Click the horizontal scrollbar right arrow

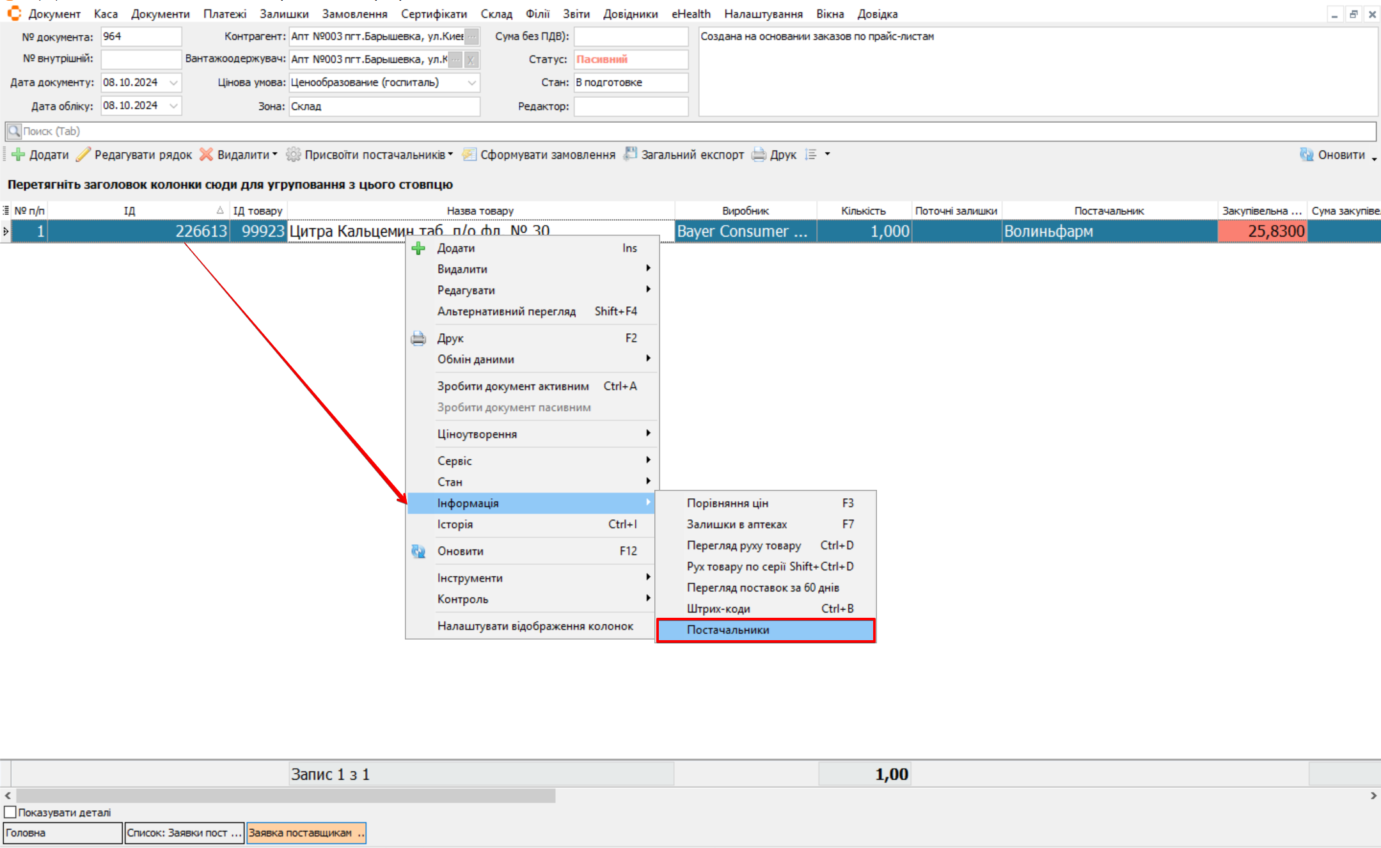pos(1373,796)
